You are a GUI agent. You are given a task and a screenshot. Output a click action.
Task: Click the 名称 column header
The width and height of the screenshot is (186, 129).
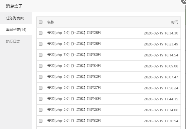[x=51, y=22]
